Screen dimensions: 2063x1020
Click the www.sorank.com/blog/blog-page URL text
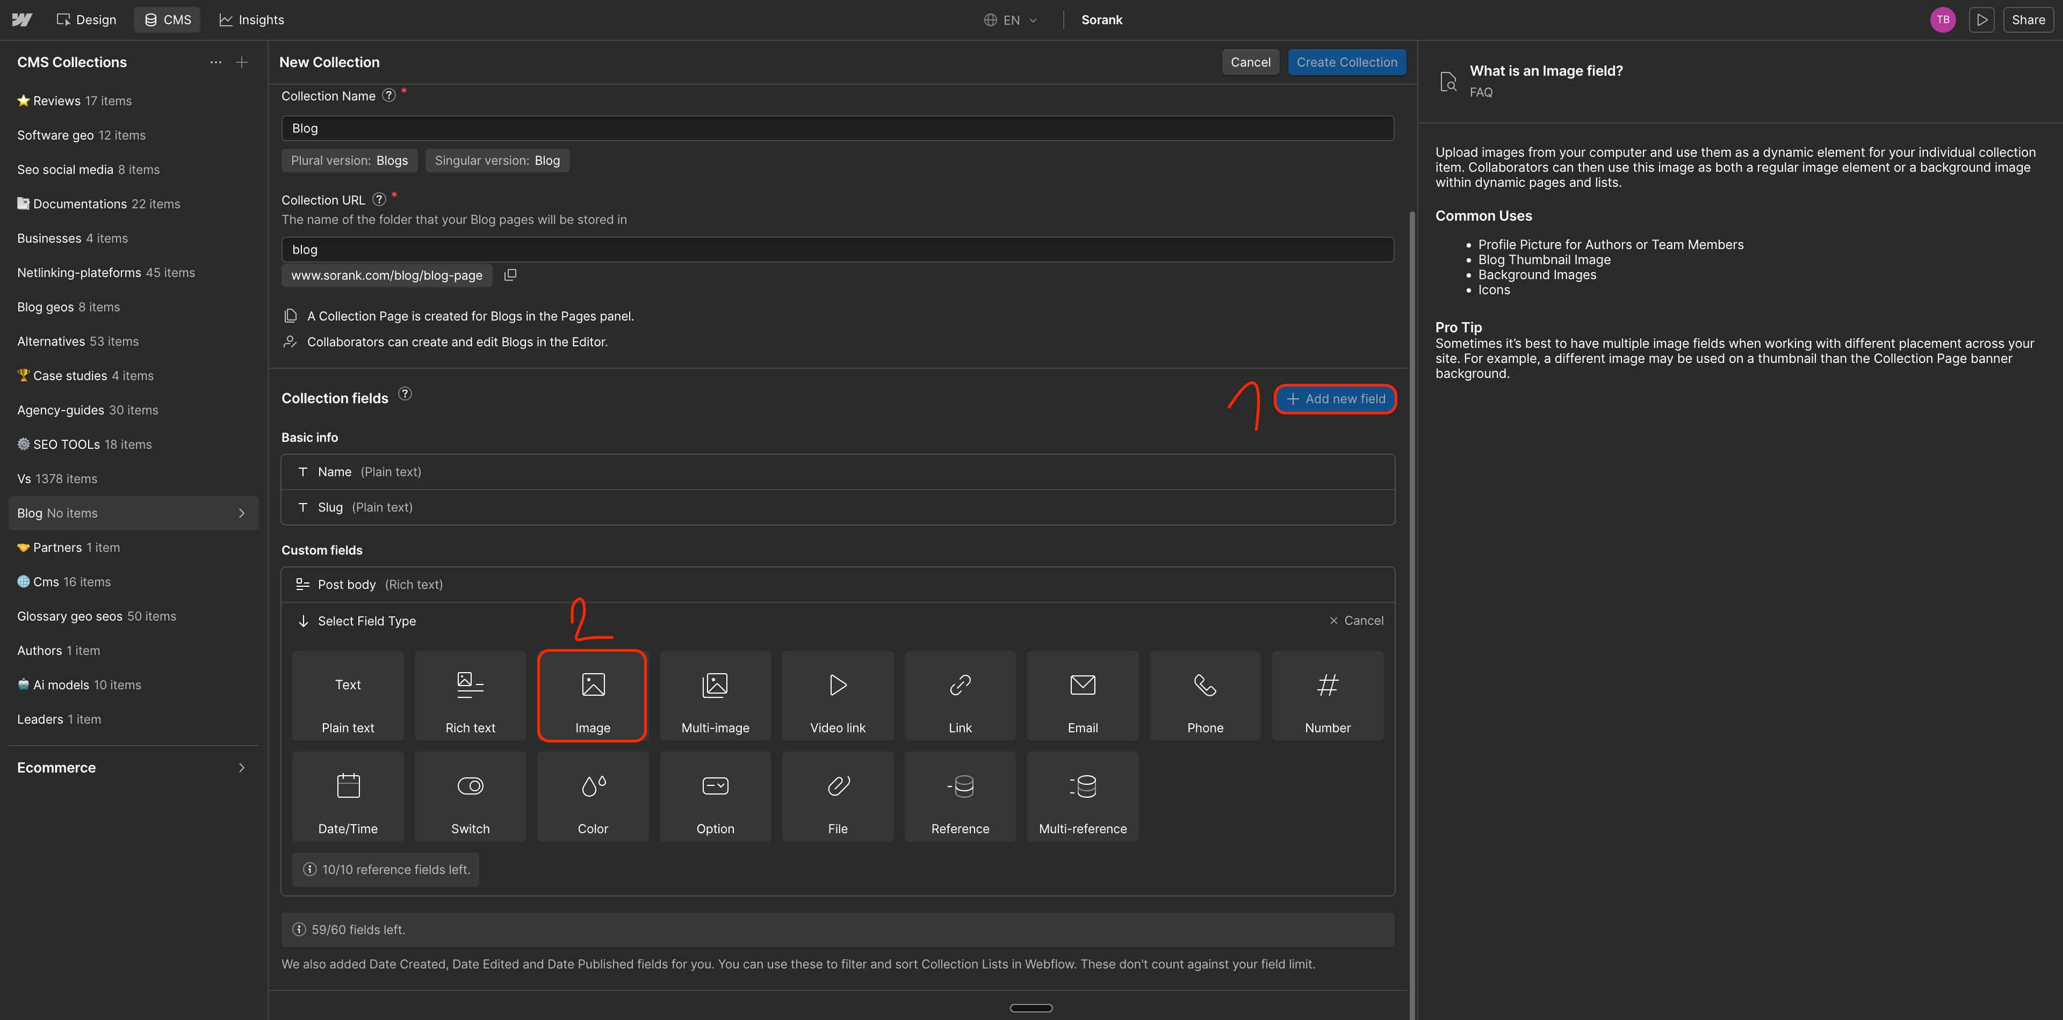[387, 274]
